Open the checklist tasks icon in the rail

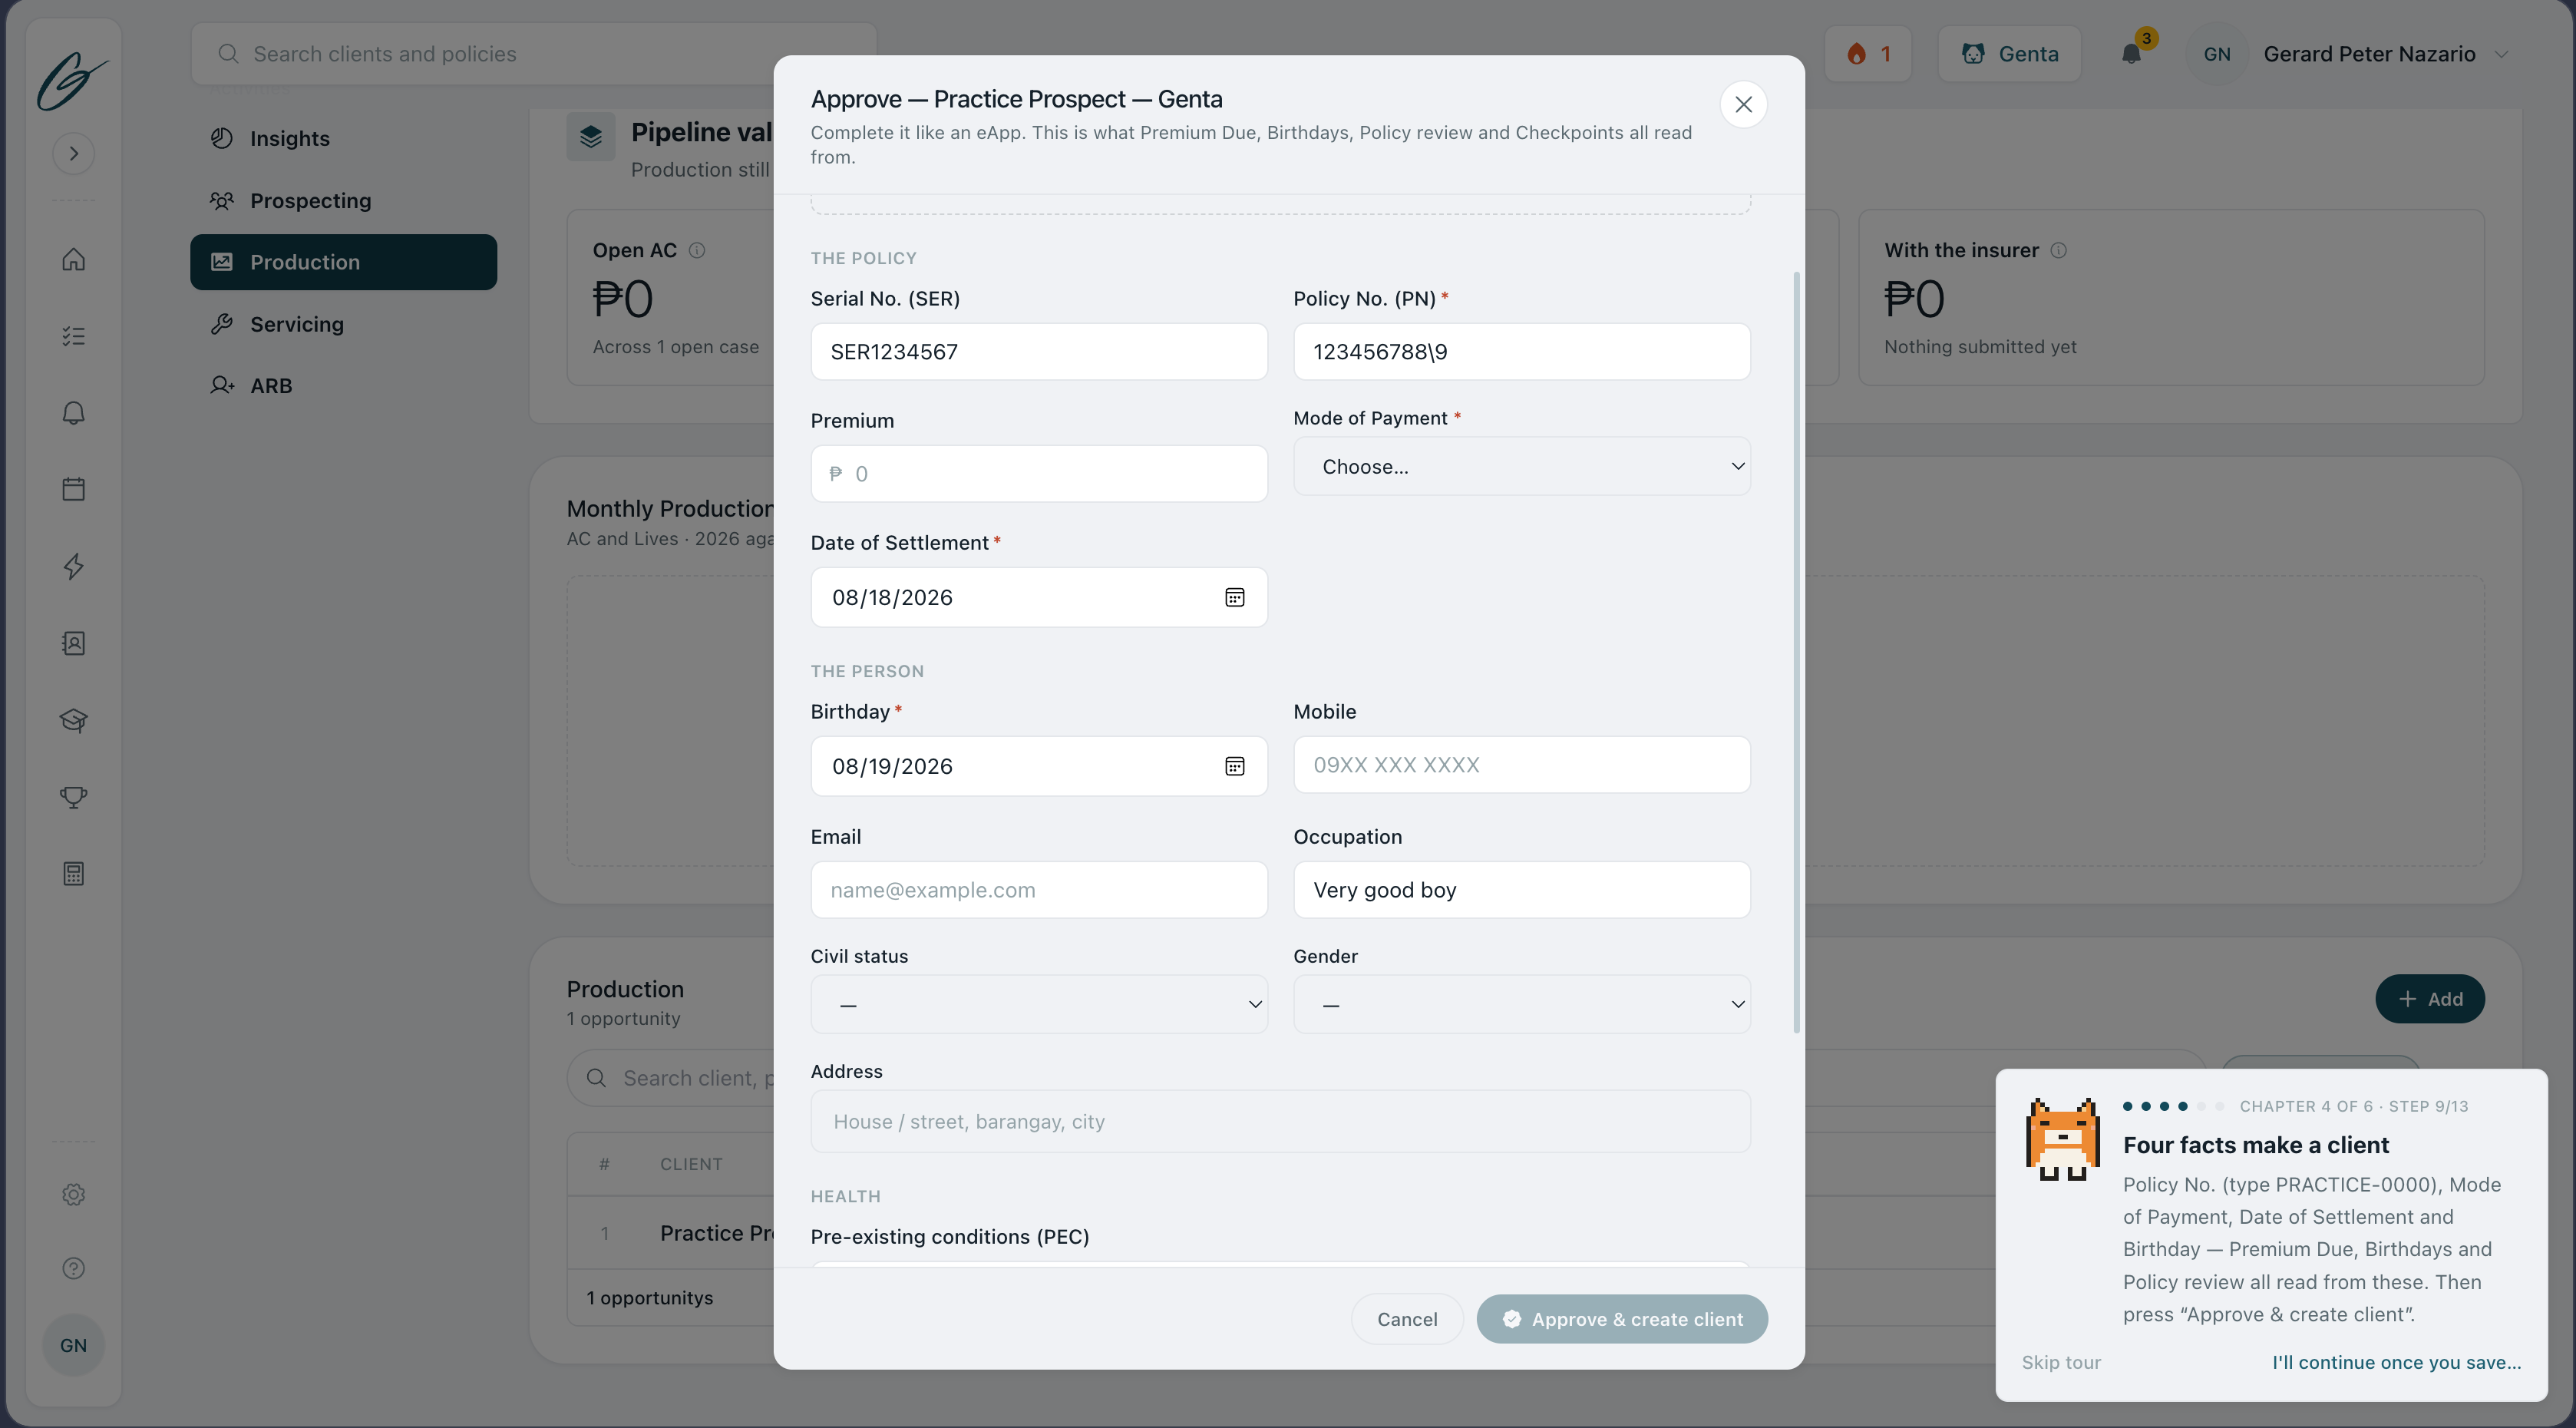(x=73, y=336)
